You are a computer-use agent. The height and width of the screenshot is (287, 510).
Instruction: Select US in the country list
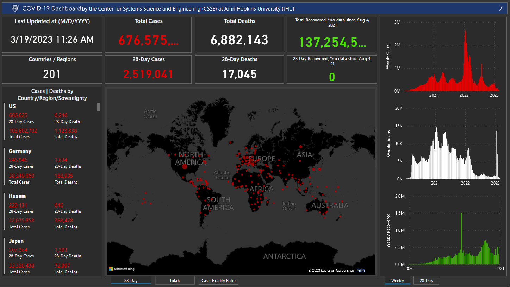click(x=12, y=106)
